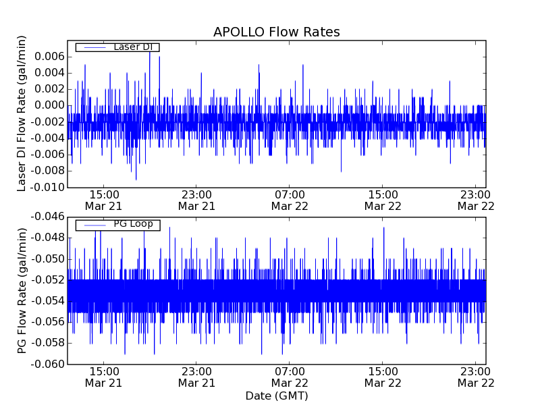Viewport: 540px width, 405px height.
Task: Click the Laser DI Flow Rate y-axis label
Action: tap(22, 114)
